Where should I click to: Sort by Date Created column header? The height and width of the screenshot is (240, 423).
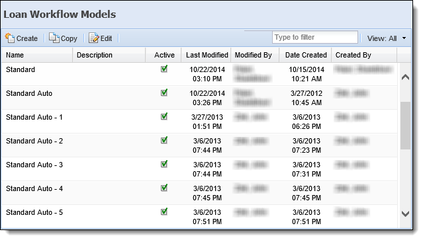(x=306, y=55)
